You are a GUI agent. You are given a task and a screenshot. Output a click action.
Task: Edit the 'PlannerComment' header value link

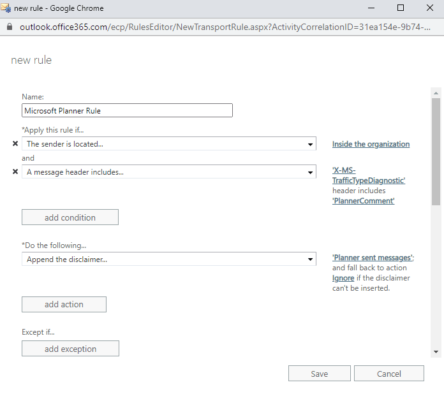pyautogui.click(x=363, y=201)
